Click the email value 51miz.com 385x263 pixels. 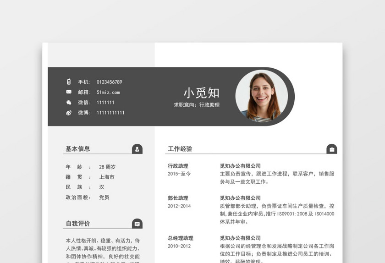pyautogui.click(x=108, y=93)
